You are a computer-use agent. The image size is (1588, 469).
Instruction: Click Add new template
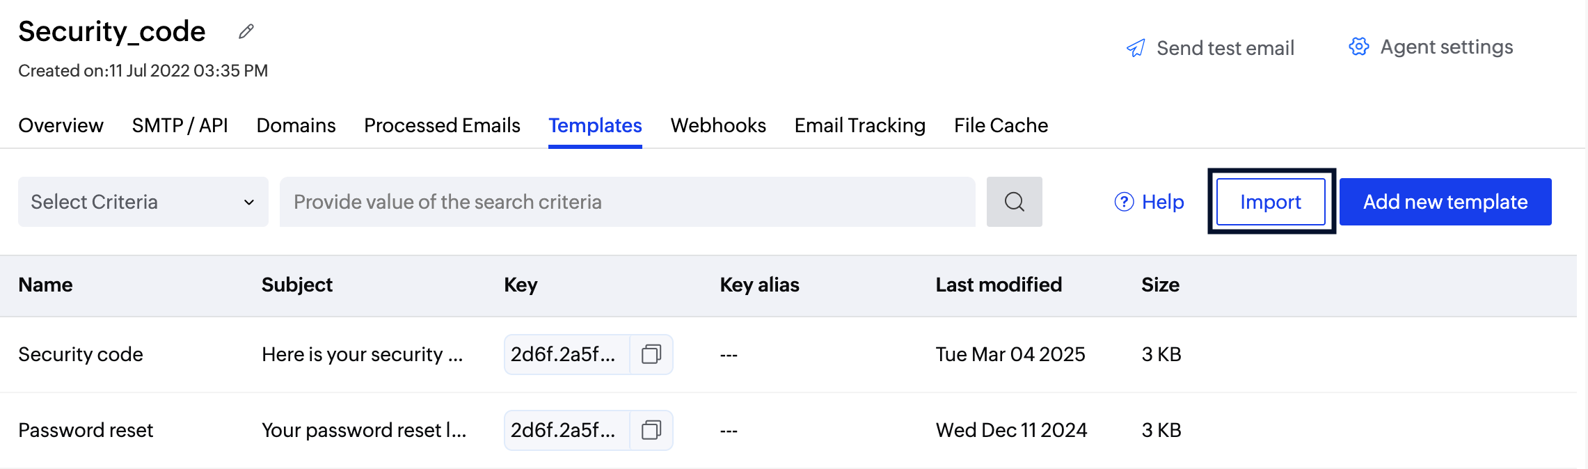click(x=1445, y=202)
